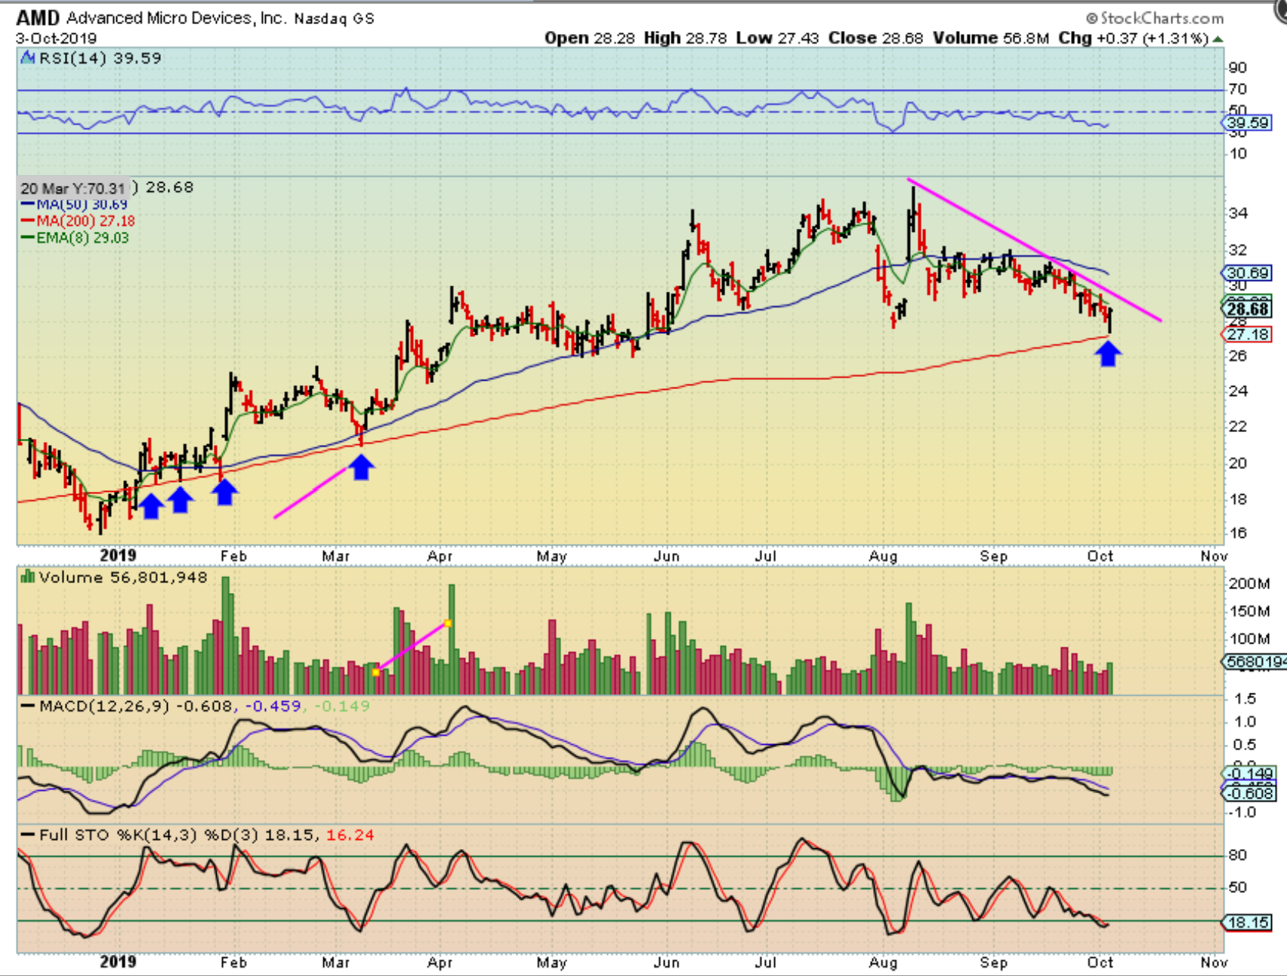Click the red MA(200) legend color line
Image resolution: width=1287 pixels, height=976 pixels.
(x=28, y=221)
